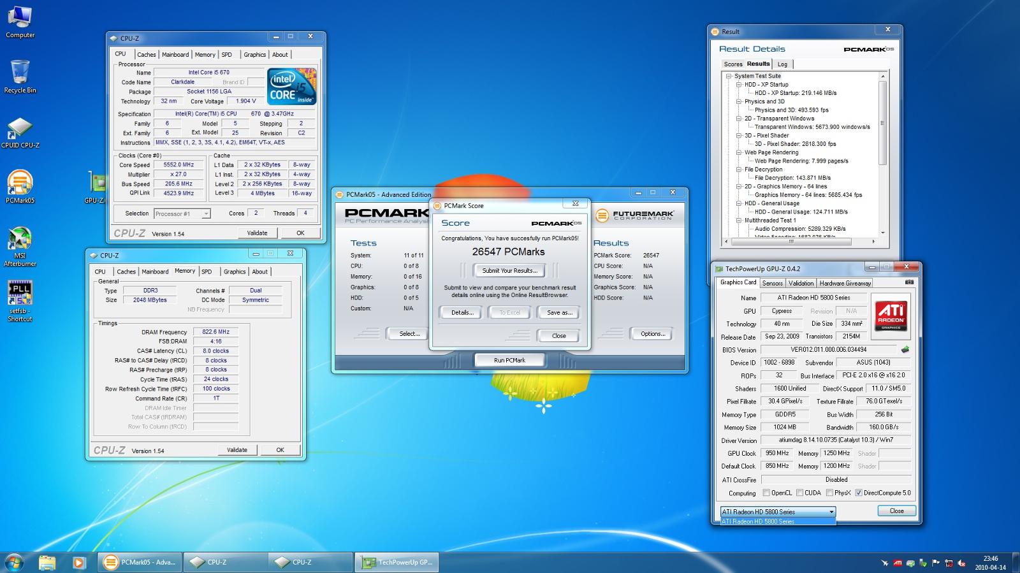Click the ATI Radeon logo in GPU-Z
The image size is (1020, 573).
[x=891, y=315]
